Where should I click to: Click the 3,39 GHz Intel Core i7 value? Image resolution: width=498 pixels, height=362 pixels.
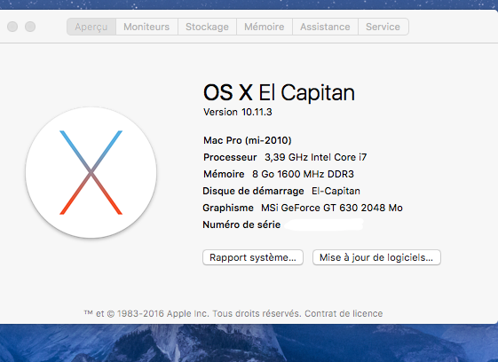tap(316, 157)
